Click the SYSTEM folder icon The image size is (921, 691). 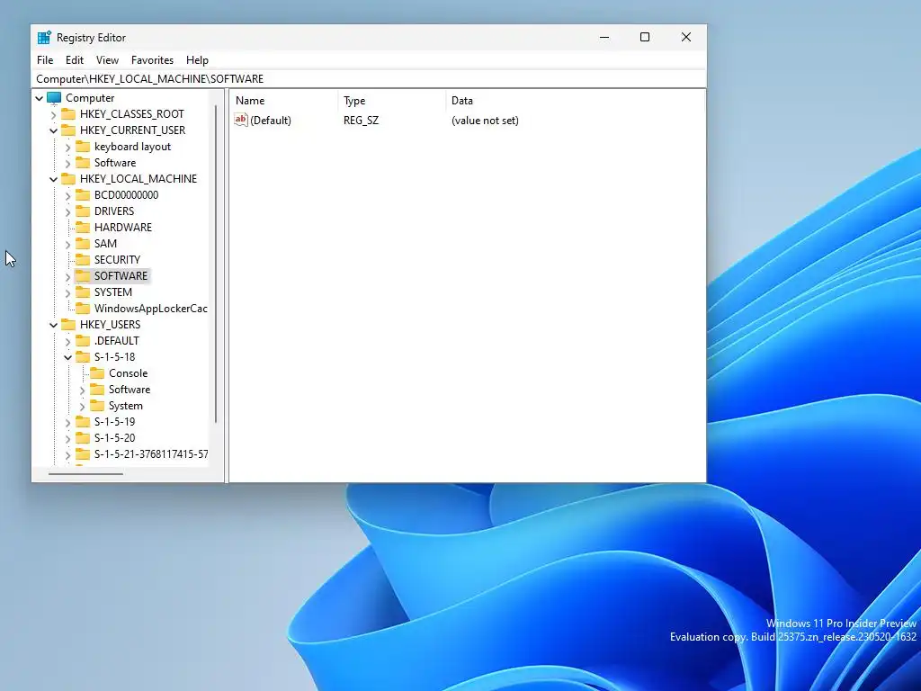83,292
